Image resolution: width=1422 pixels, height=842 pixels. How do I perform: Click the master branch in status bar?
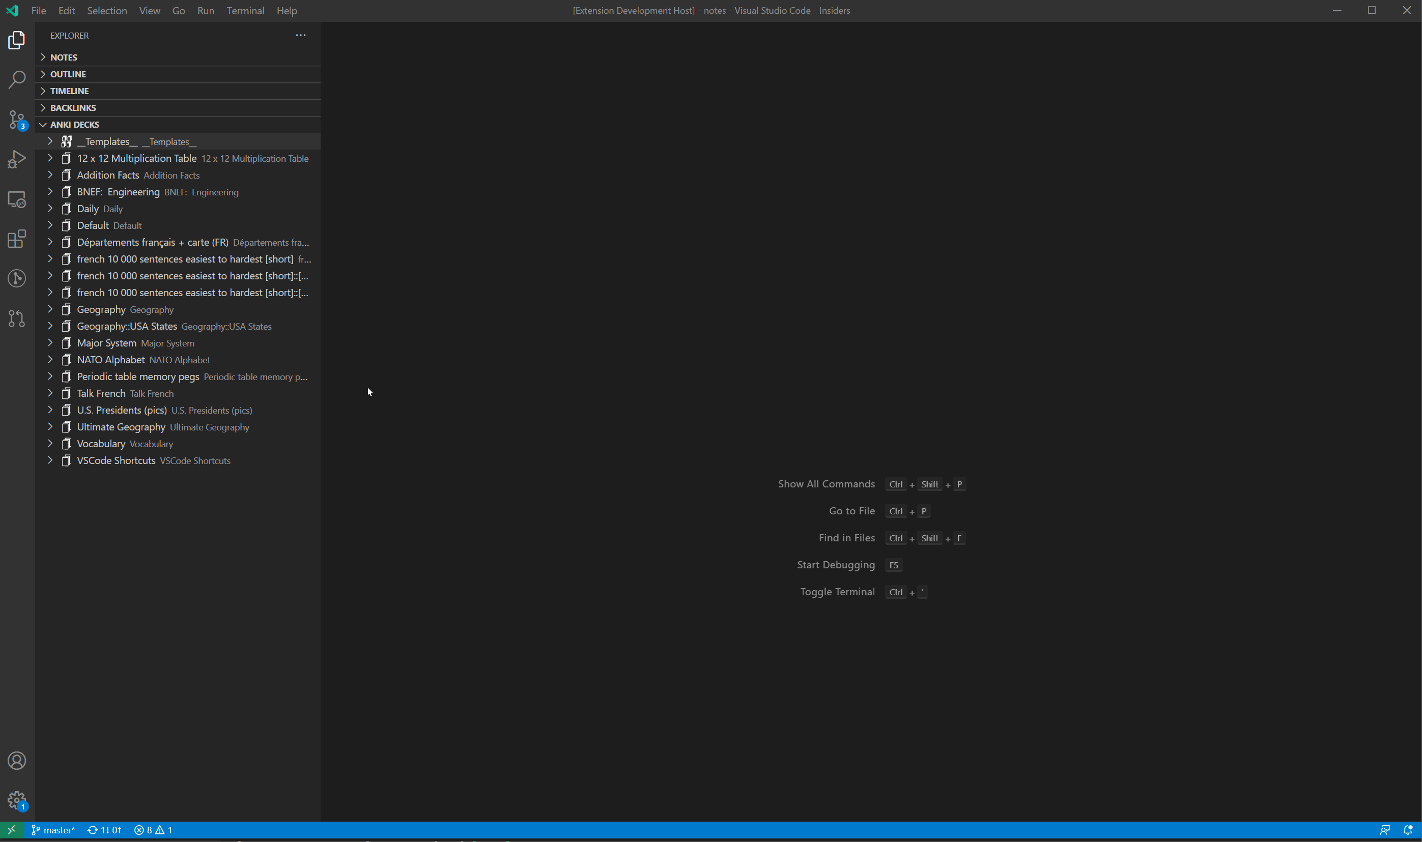pos(53,829)
